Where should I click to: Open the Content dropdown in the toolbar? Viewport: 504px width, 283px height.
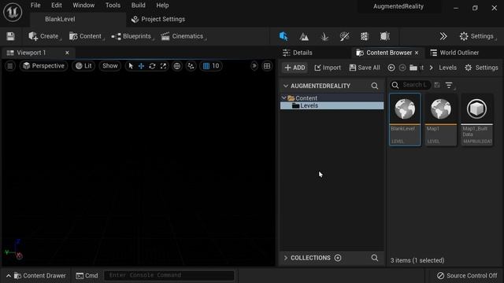(x=86, y=36)
